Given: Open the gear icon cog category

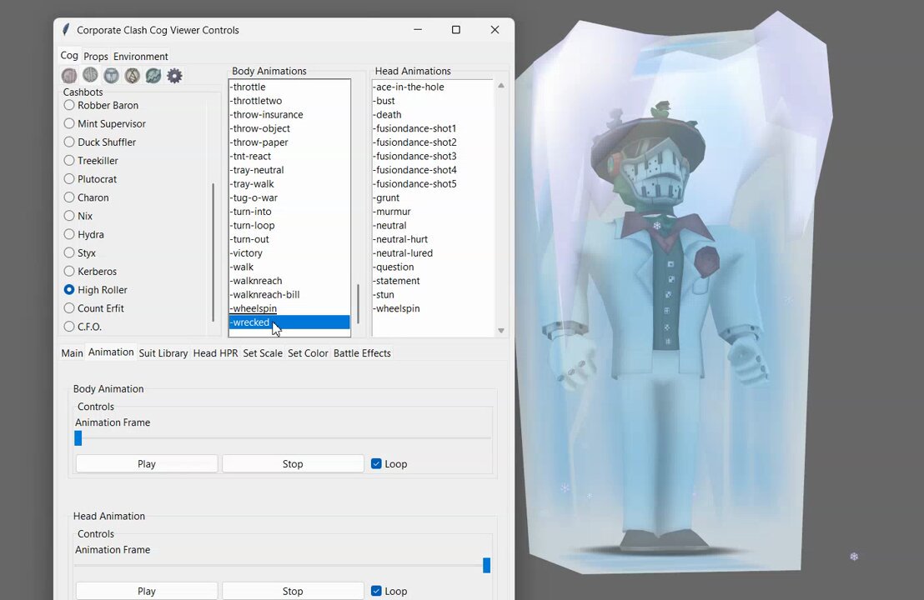Looking at the screenshot, I should click(x=174, y=75).
